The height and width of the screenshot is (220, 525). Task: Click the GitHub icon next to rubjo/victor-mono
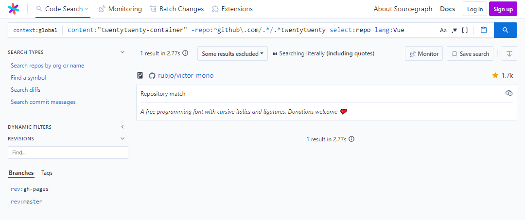pyautogui.click(x=152, y=76)
